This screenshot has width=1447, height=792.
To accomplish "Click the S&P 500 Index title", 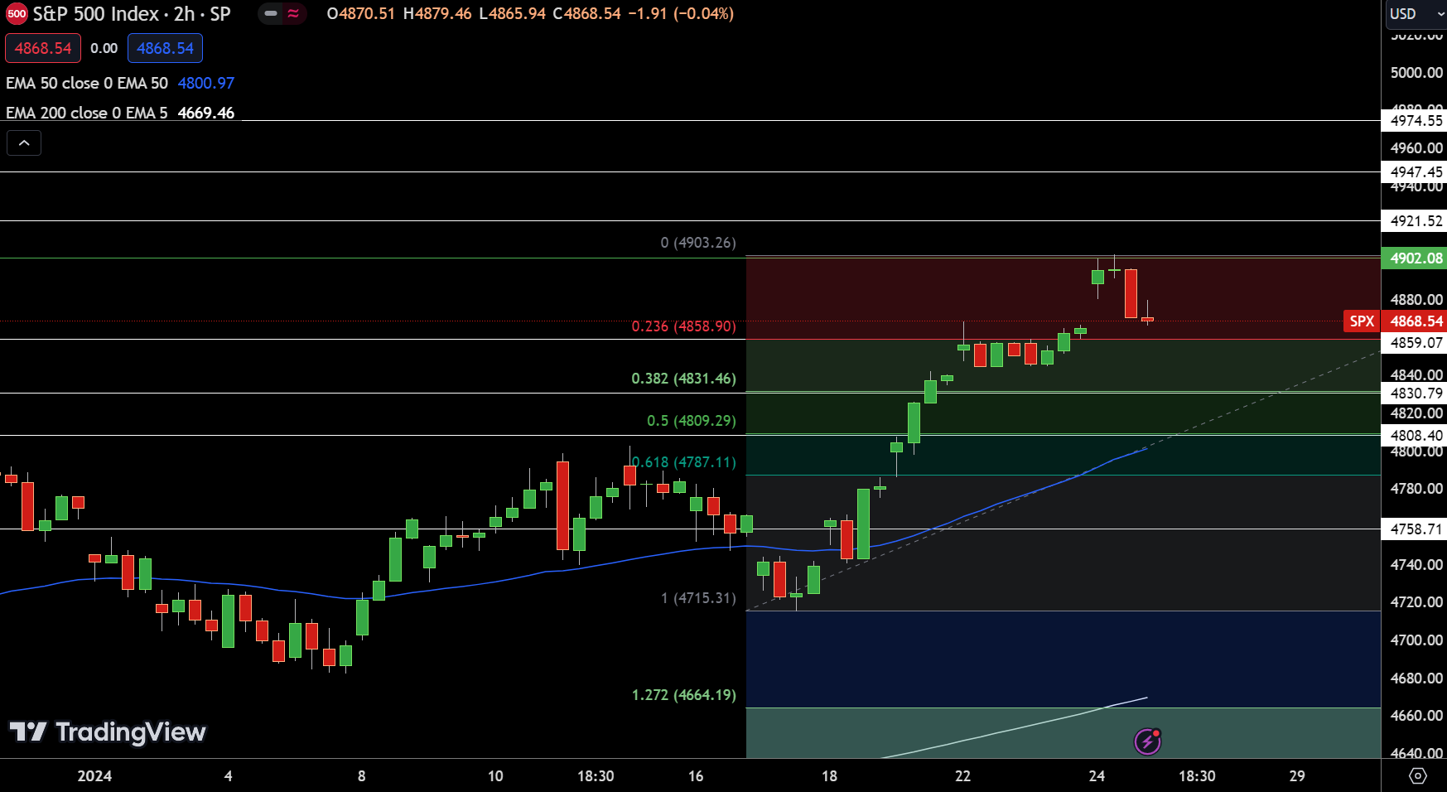I will pos(96,14).
